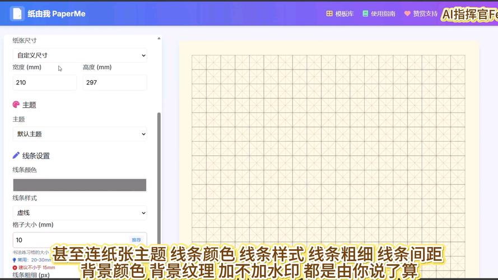The image size is (498, 280).
Task: Click the lightbulb icon next to 常用 hint
Action: click(15, 260)
